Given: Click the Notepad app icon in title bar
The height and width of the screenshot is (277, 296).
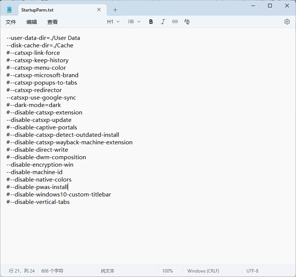Looking at the screenshot, I should pyautogui.click(x=9, y=10).
